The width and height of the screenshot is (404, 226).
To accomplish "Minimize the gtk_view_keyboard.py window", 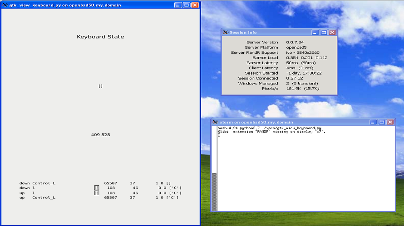I will coord(178,5).
